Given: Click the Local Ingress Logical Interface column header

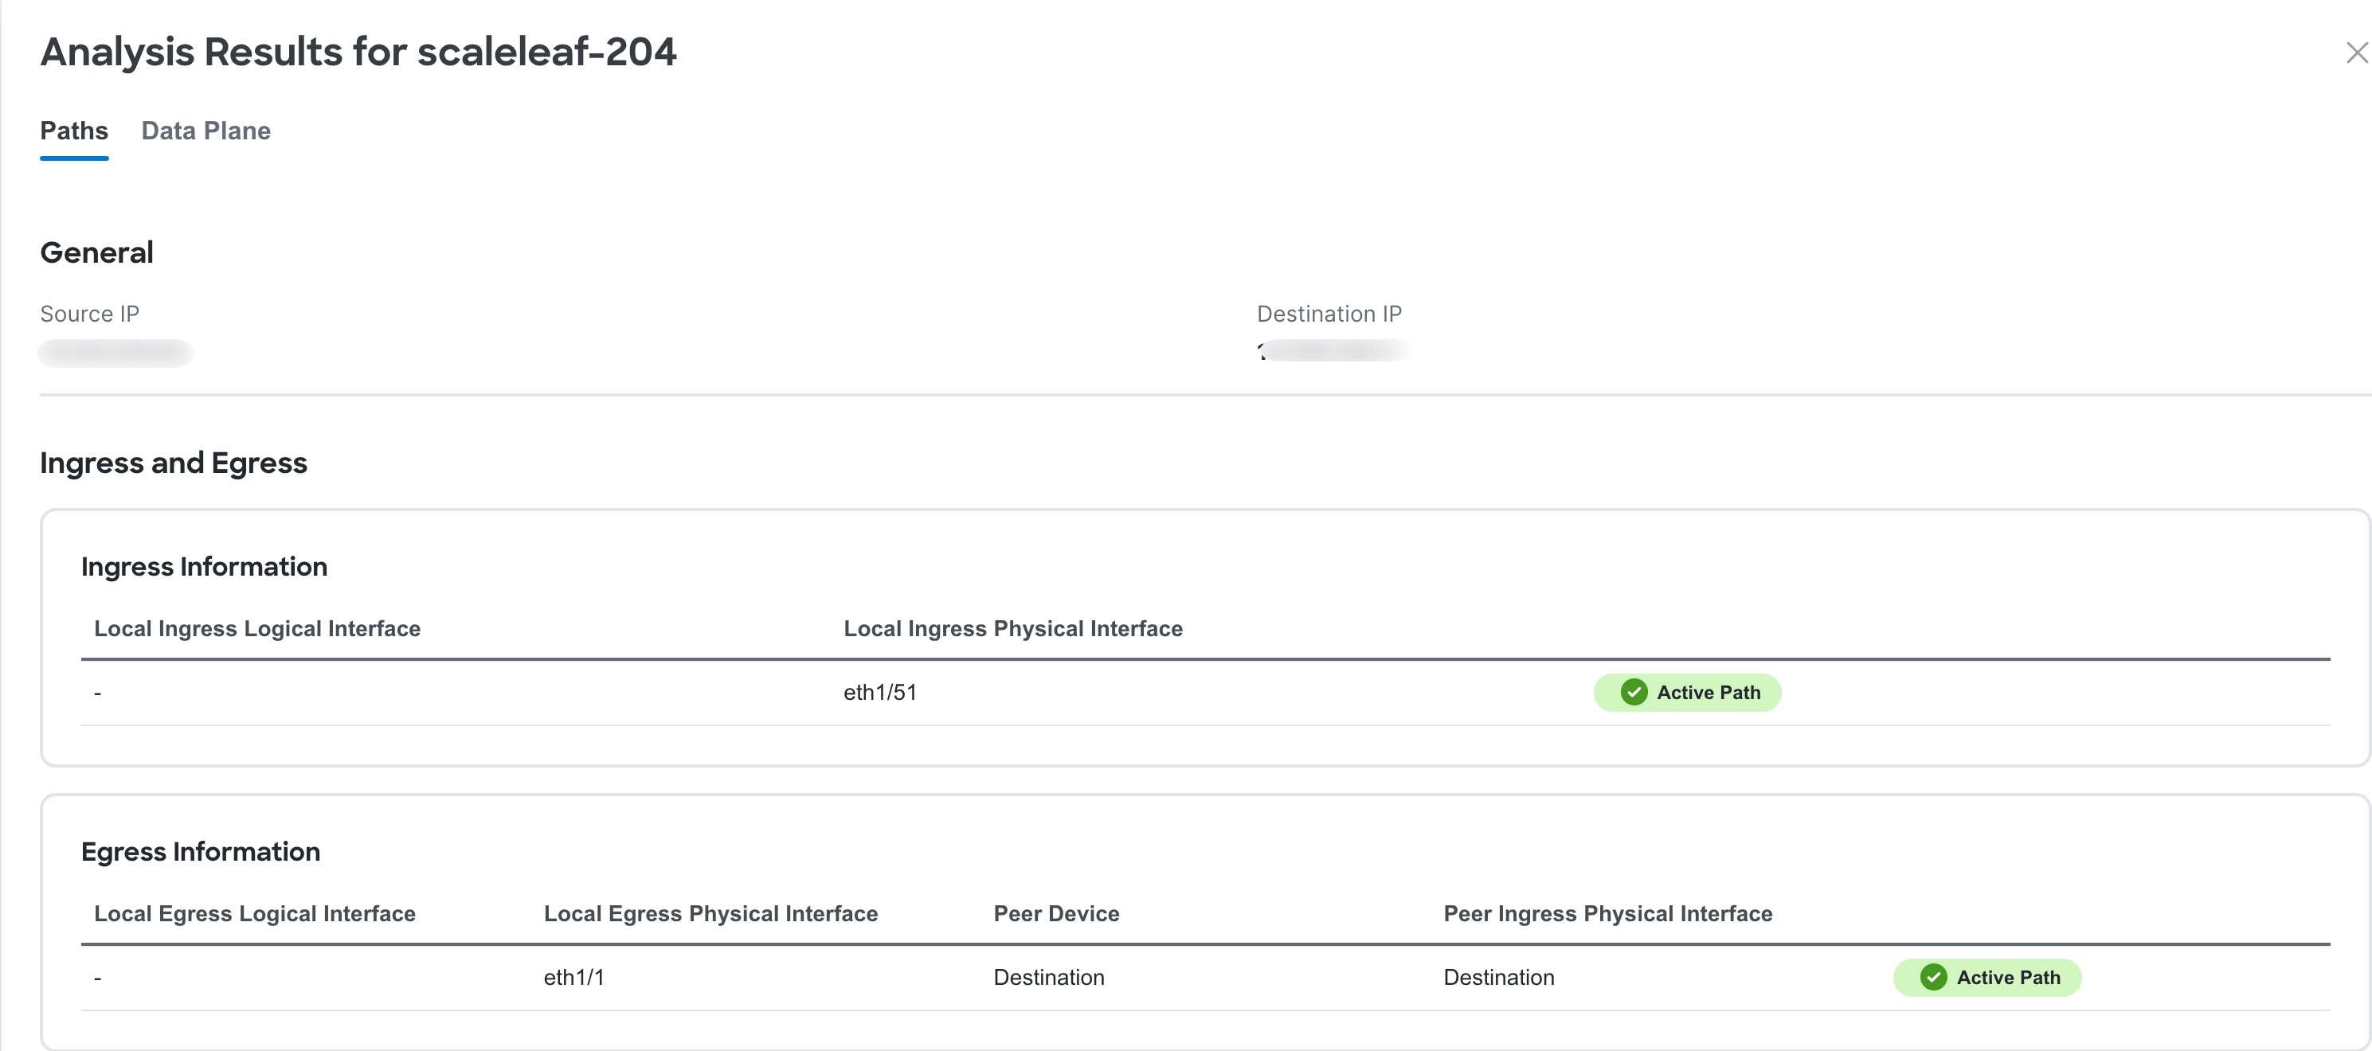Looking at the screenshot, I should tap(257, 628).
